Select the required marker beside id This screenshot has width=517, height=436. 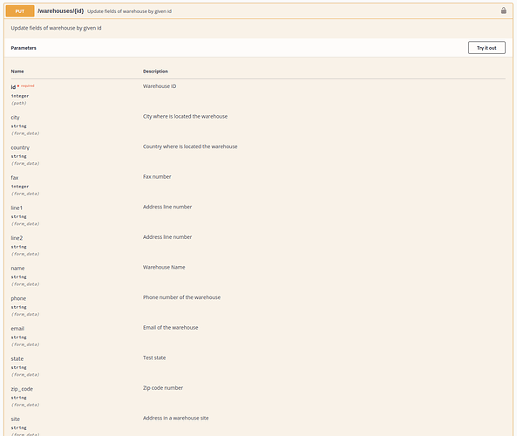[x=26, y=85]
